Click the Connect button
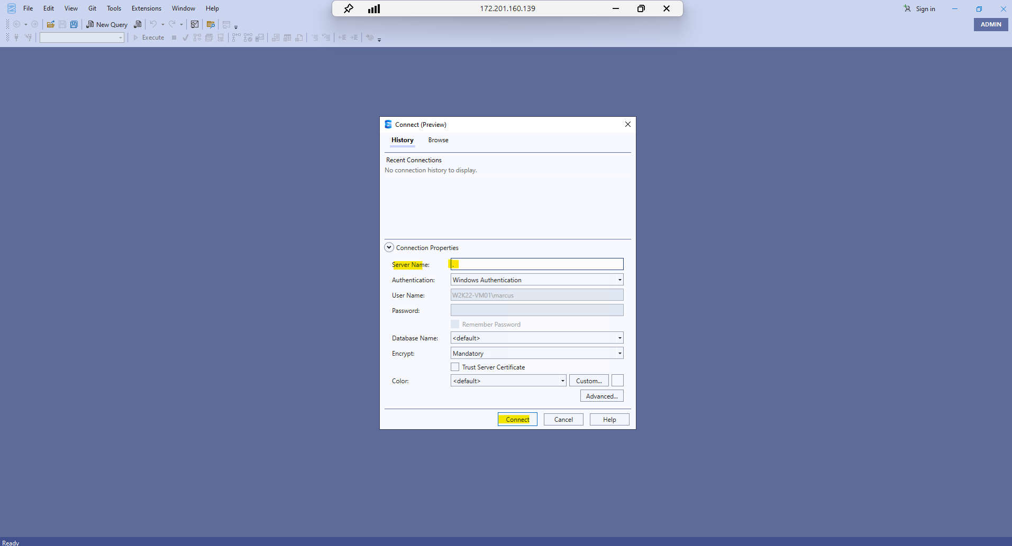The height and width of the screenshot is (546, 1012). (x=517, y=419)
